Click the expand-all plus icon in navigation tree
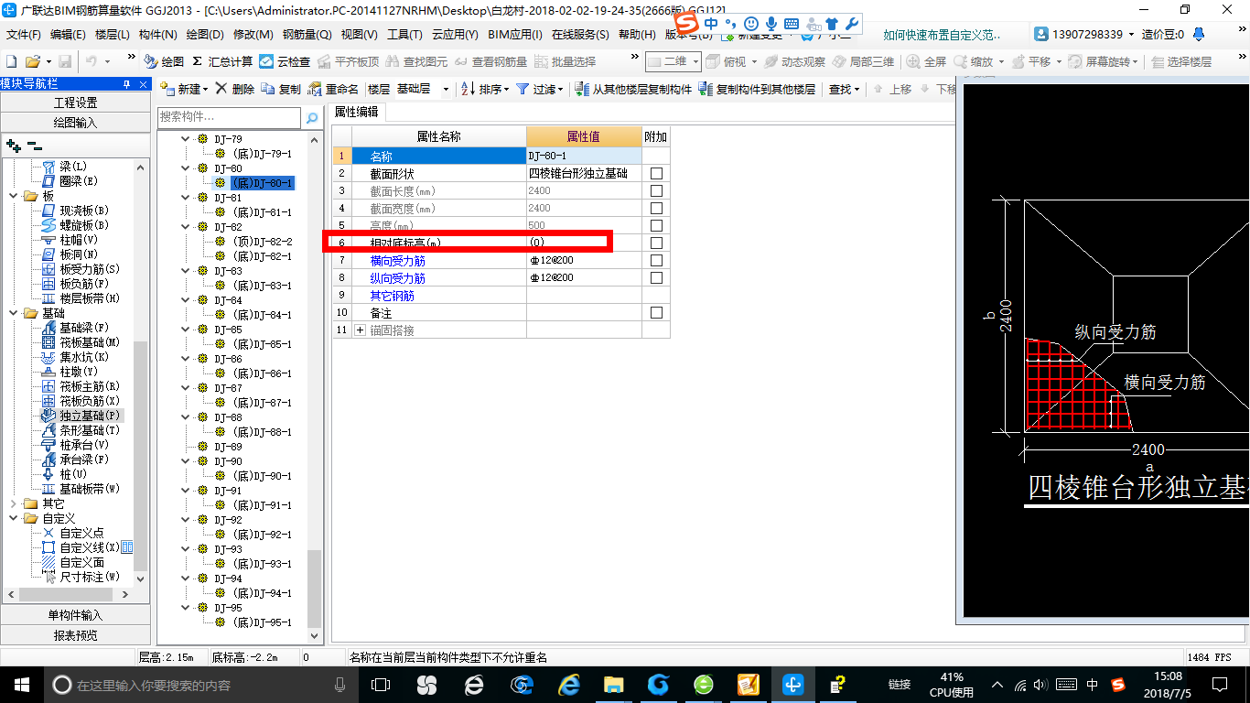 point(13,146)
